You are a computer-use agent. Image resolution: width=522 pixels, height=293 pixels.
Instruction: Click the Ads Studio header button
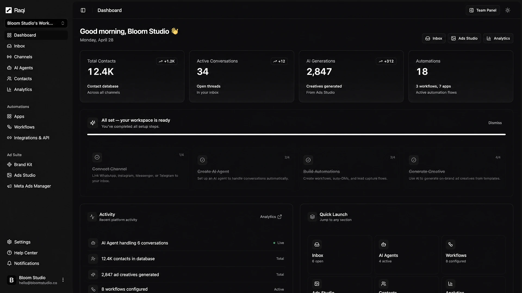464,38
